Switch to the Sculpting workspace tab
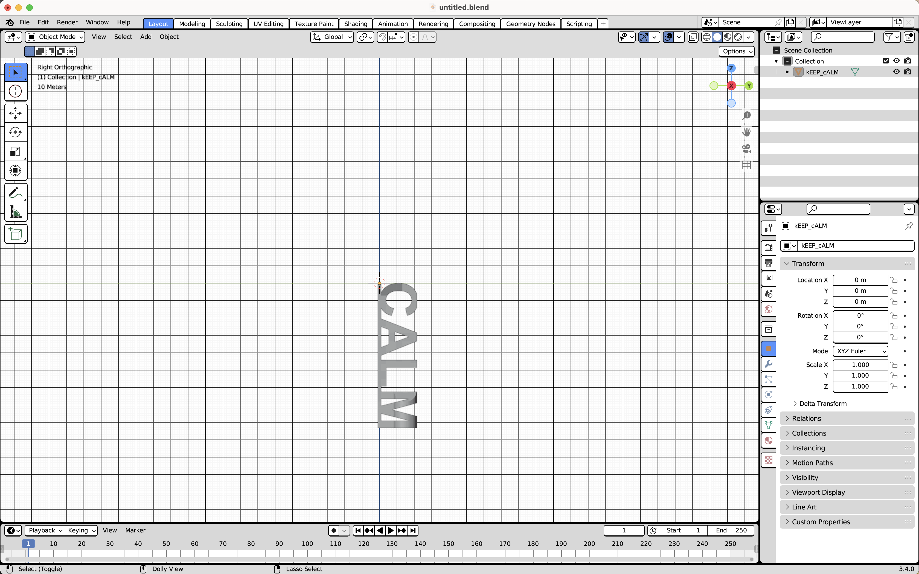 229,24
